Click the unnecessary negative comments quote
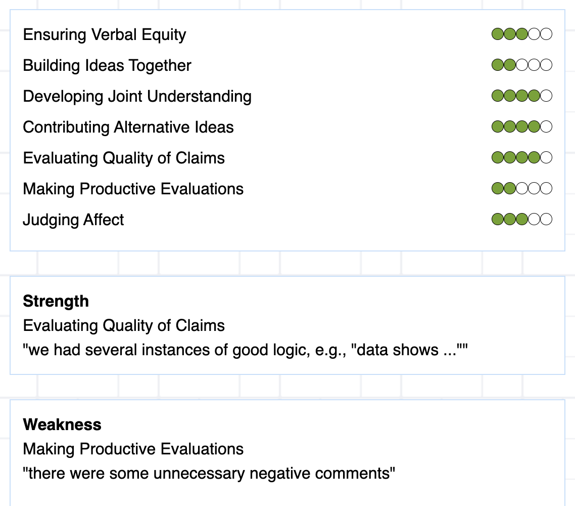The width and height of the screenshot is (575, 506). point(209,473)
